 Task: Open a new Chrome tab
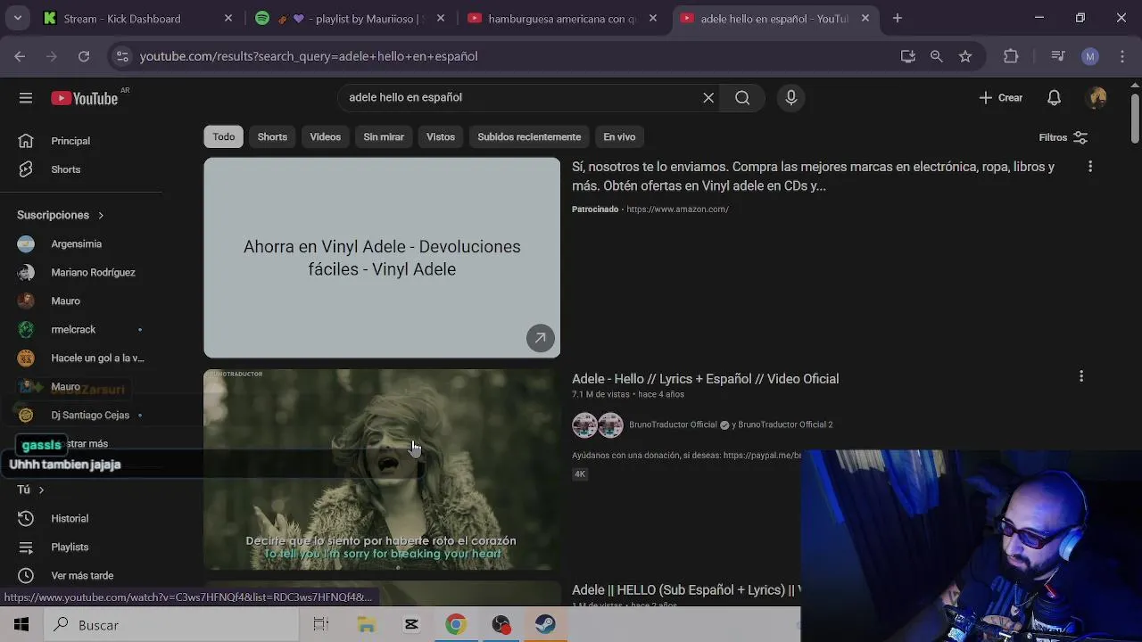pyautogui.click(x=898, y=18)
